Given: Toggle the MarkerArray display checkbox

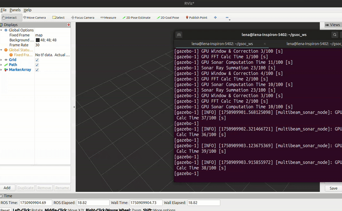Looking at the screenshot, I should (x=37, y=70).
